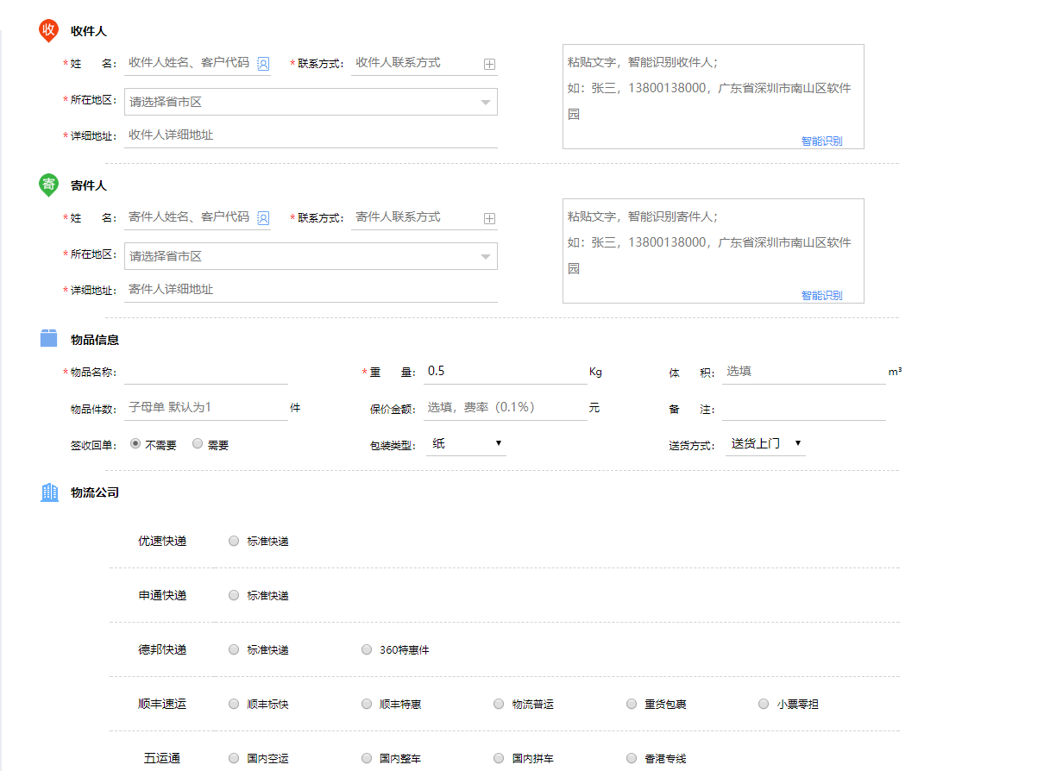
Task: Click the orange recipient 收 marker icon
Action: pos(49,30)
